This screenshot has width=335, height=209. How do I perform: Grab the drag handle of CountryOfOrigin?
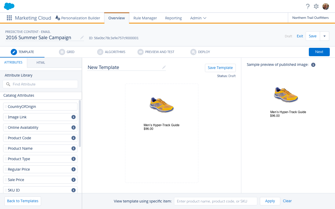[6, 107]
